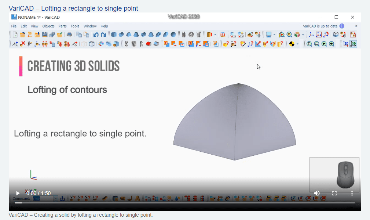
Task: Switch to 3D mode
Action: click(353, 44)
